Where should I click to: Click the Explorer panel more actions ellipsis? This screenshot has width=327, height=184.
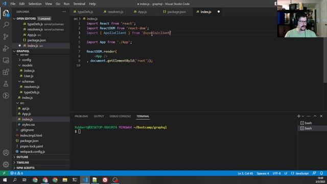click(64, 12)
